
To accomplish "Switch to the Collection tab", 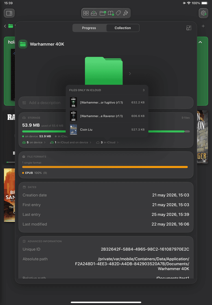I will point(123,28).
